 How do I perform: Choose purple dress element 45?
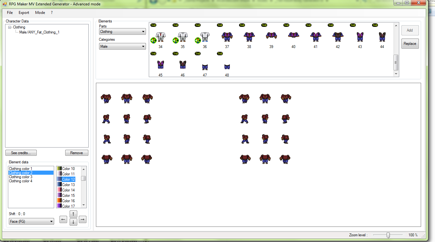[161, 65]
